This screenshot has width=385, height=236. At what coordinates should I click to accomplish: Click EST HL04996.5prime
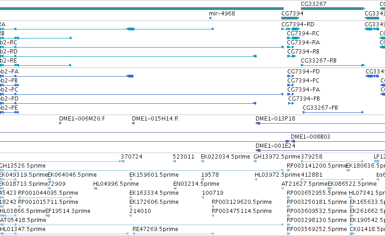point(116,184)
